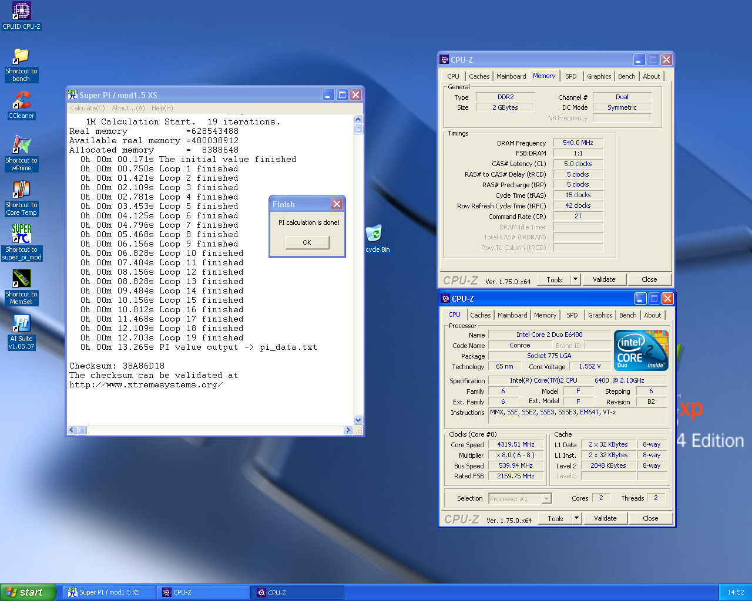Open SPD tab in lower CPU-Z window
The width and height of the screenshot is (752, 601).
pos(572,315)
